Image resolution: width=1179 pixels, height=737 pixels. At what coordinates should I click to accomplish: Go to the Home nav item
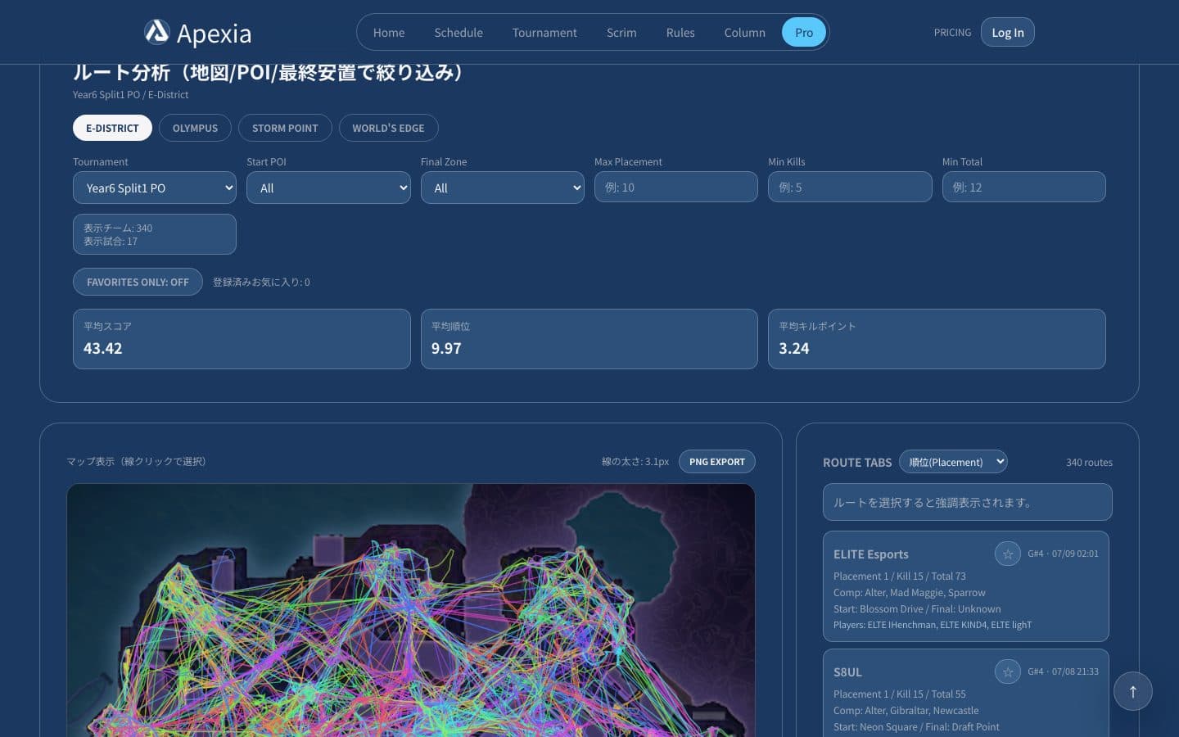pos(389,33)
